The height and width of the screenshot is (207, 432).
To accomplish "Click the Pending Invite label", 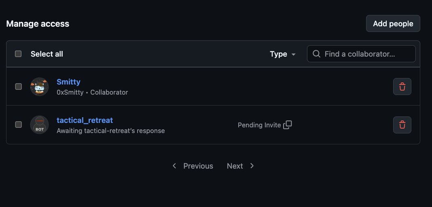I will click(259, 125).
